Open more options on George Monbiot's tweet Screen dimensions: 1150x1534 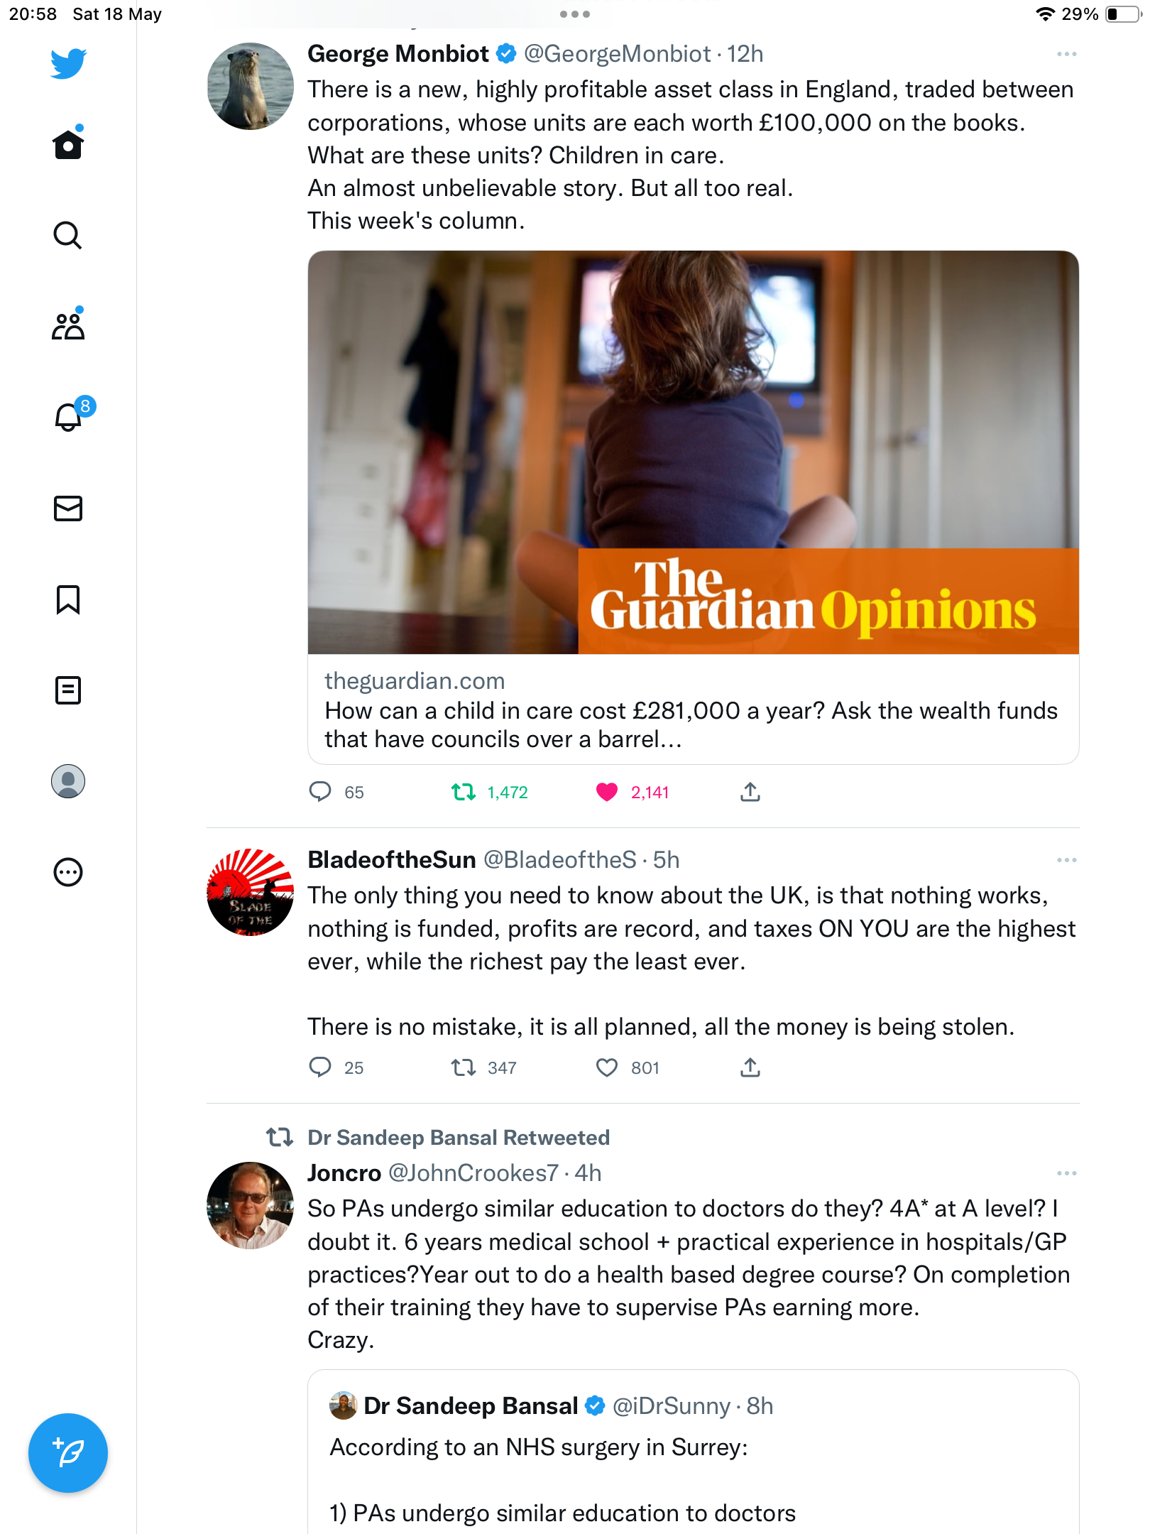tap(1066, 54)
